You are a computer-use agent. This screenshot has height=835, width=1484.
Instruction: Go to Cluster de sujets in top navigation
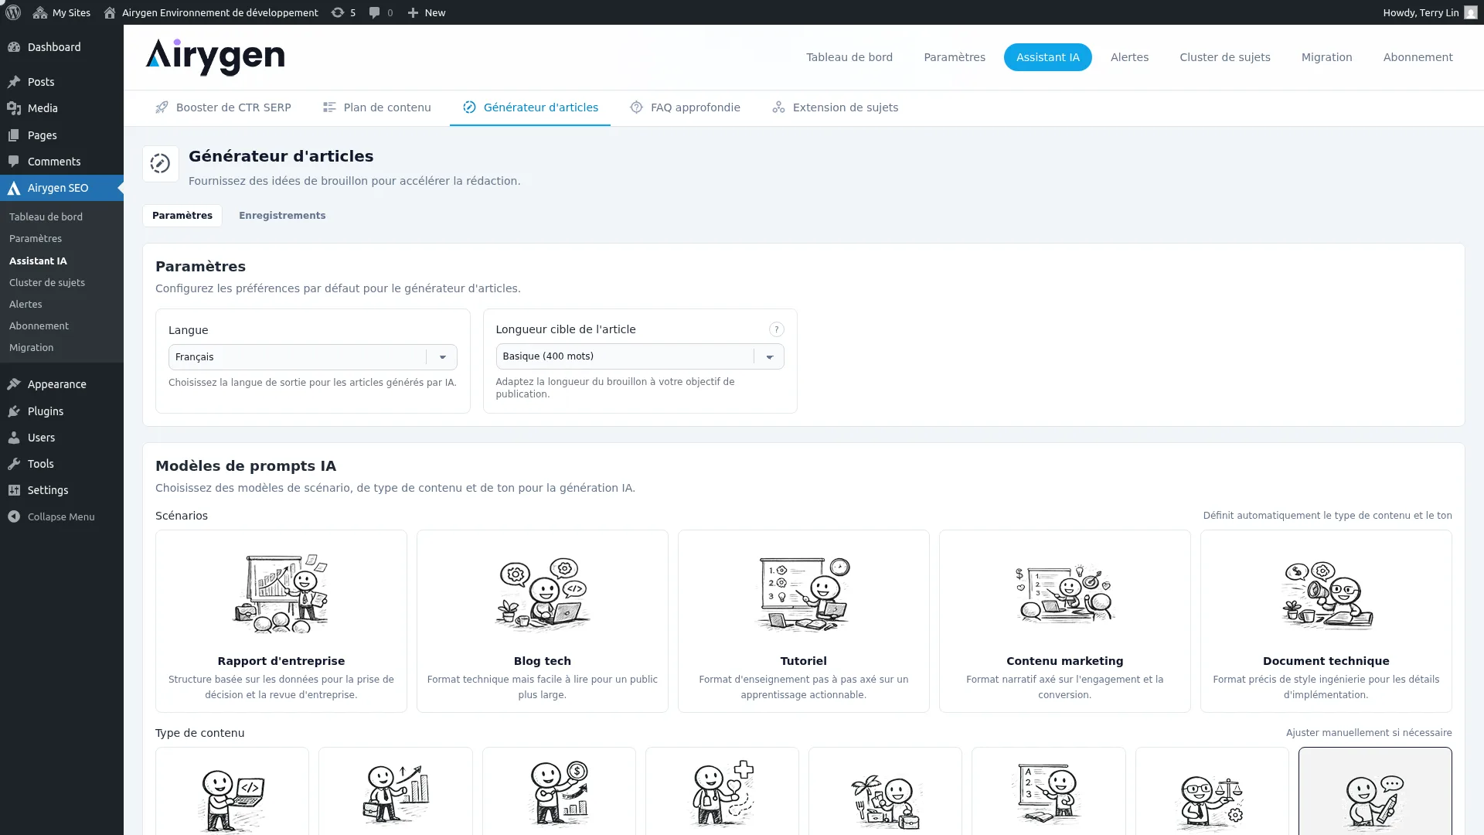click(x=1224, y=57)
